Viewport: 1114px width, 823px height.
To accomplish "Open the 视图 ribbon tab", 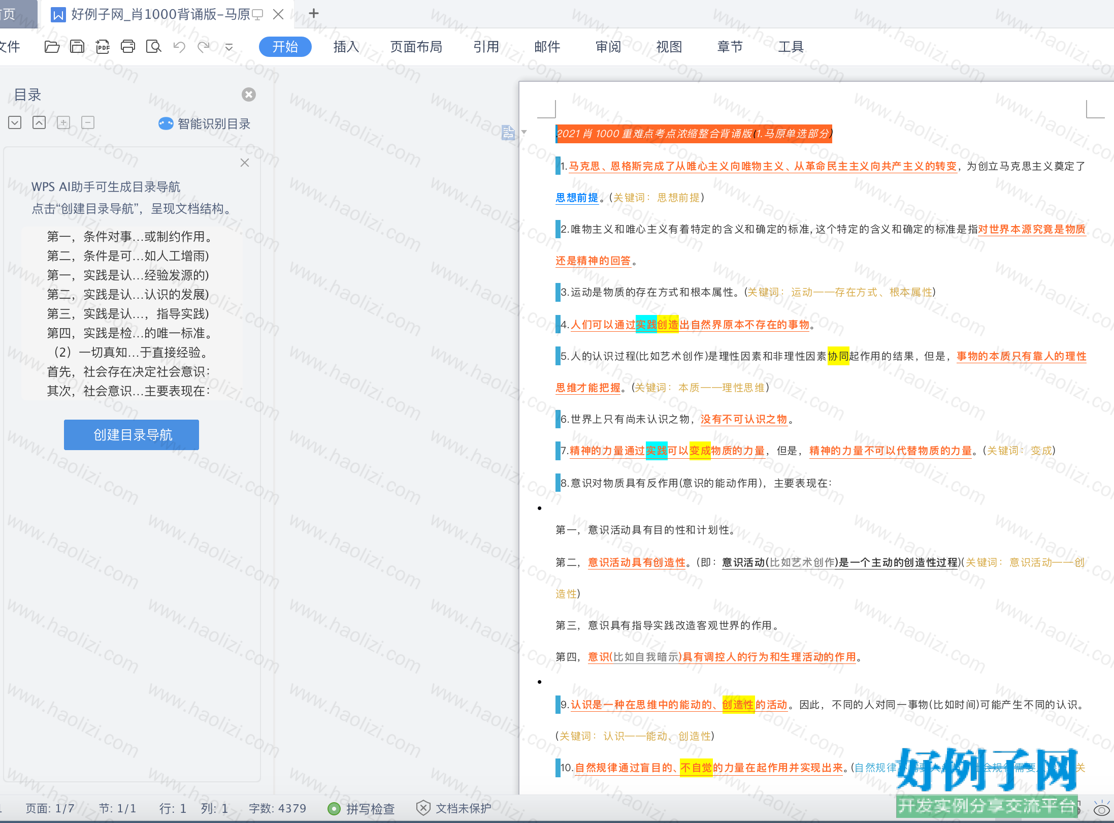I will [669, 47].
